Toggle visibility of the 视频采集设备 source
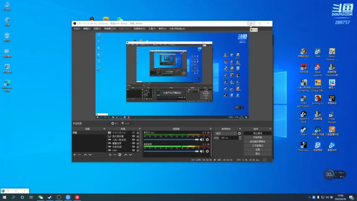Screen dimensions: 357x201 (x=133, y=133)
